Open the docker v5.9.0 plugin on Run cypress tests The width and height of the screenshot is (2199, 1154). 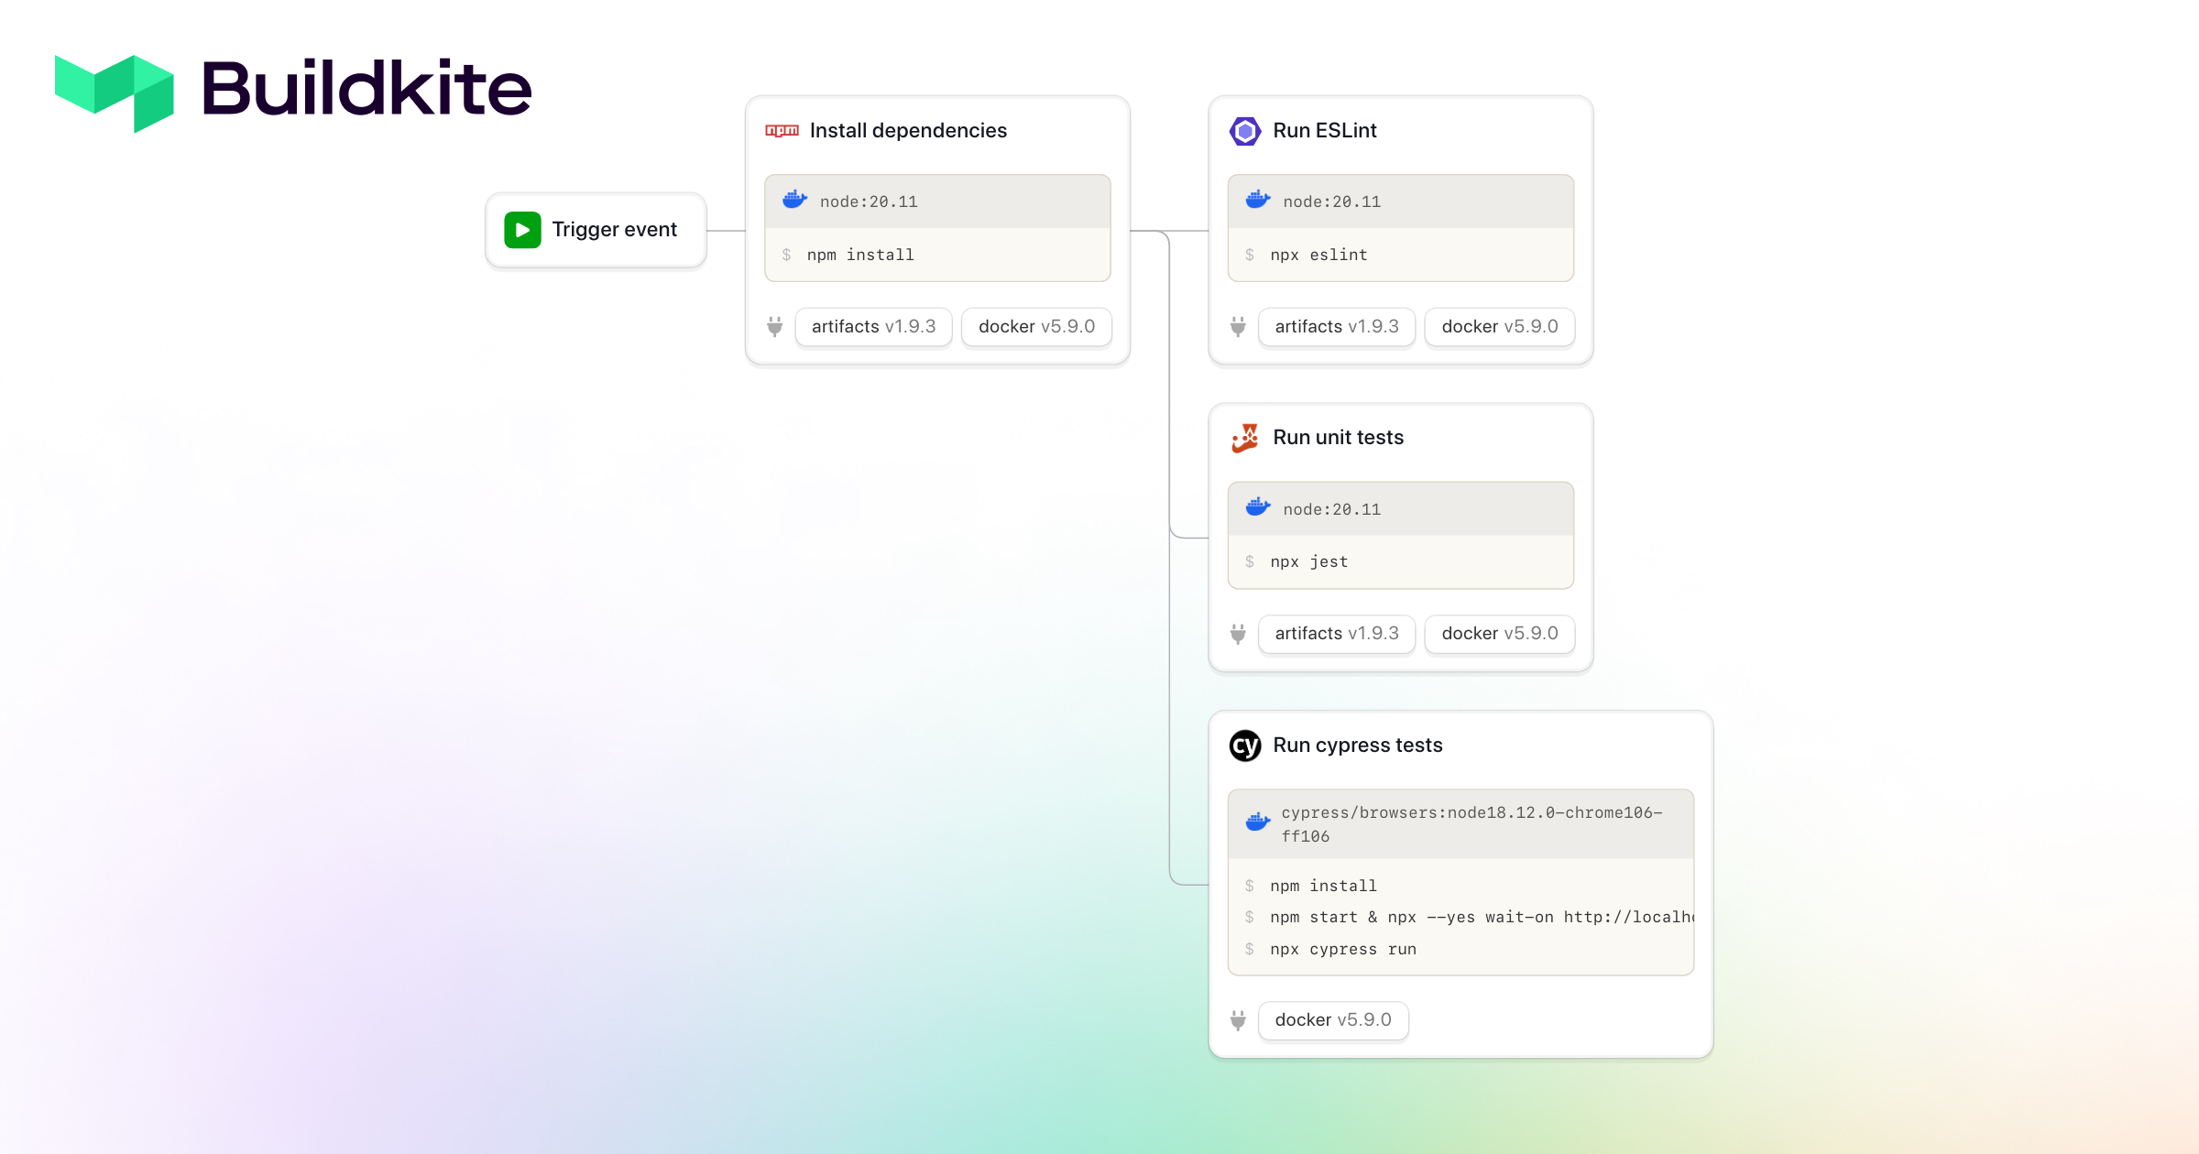pos(1333,1019)
